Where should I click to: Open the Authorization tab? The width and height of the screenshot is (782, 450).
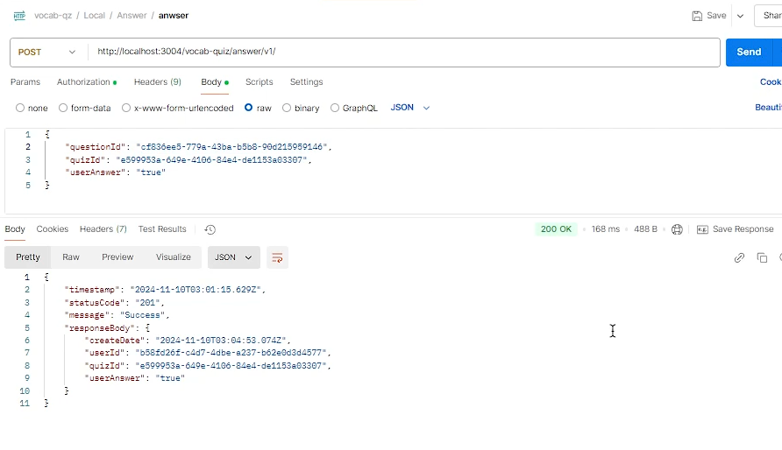[x=86, y=82]
